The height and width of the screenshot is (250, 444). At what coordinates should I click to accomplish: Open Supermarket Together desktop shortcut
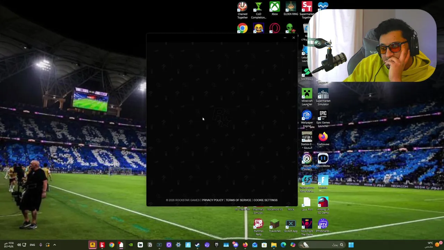pos(307,10)
